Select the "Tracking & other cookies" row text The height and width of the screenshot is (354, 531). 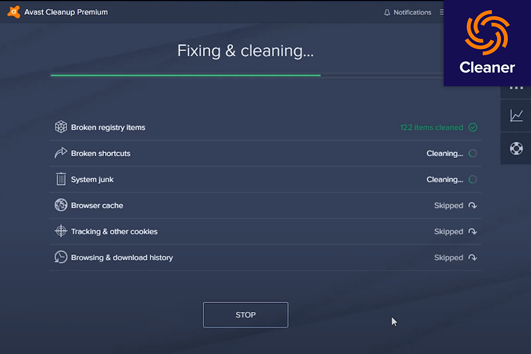[114, 232]
